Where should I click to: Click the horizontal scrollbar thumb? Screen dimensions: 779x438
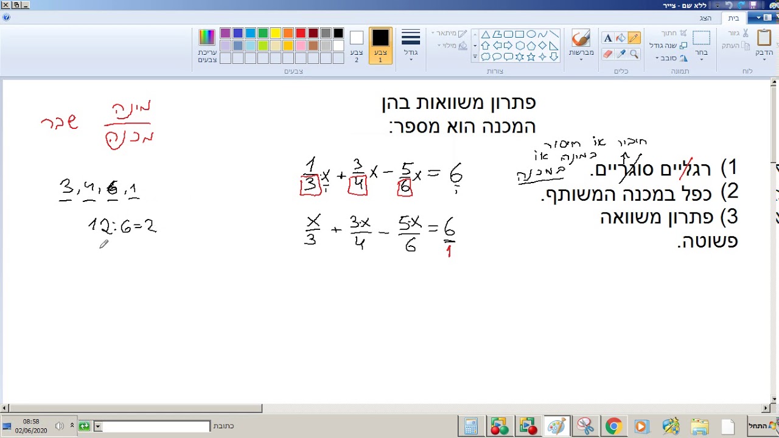[136, 408]
